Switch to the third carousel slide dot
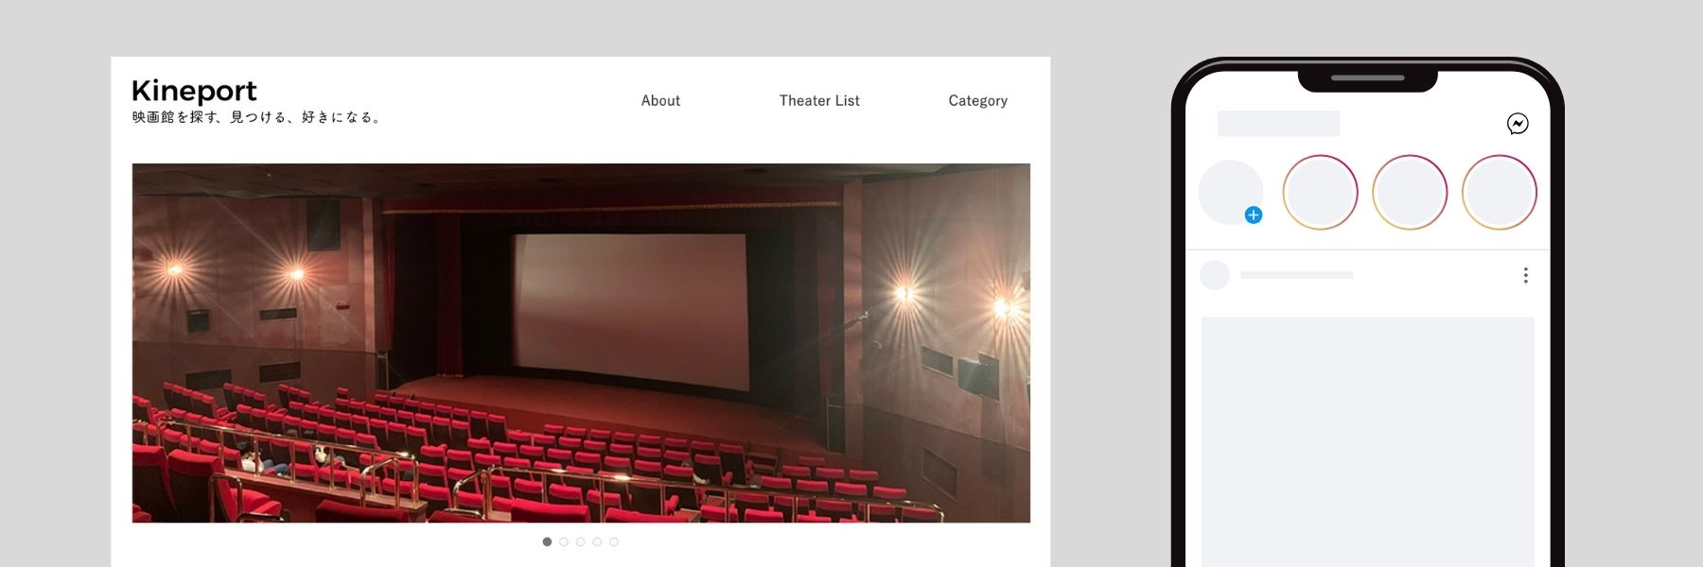This screenshot has height=567, width=1703. [x=581, y=541]
